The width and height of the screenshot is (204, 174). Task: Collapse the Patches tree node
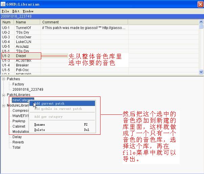point(3,79)
